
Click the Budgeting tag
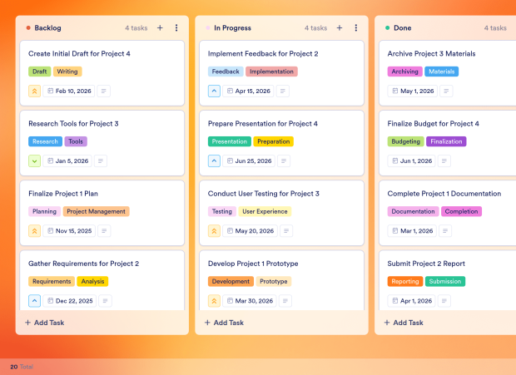(406, 141)
